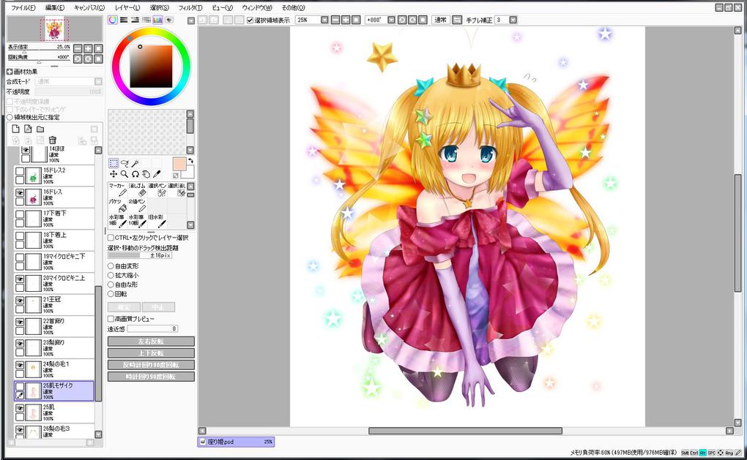Image resolution: width=747 pixels, height=460 pixels.
Task: Select the magic wand tool
Action: pyautogui.click(x=135, y=164)
